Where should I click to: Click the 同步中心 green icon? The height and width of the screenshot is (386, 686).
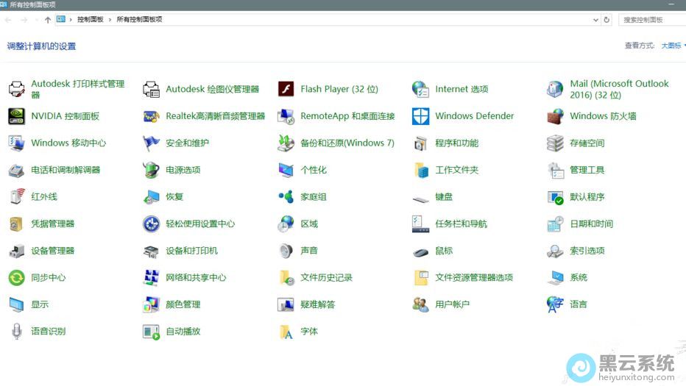pyautogui.click(x=16, y=278)
